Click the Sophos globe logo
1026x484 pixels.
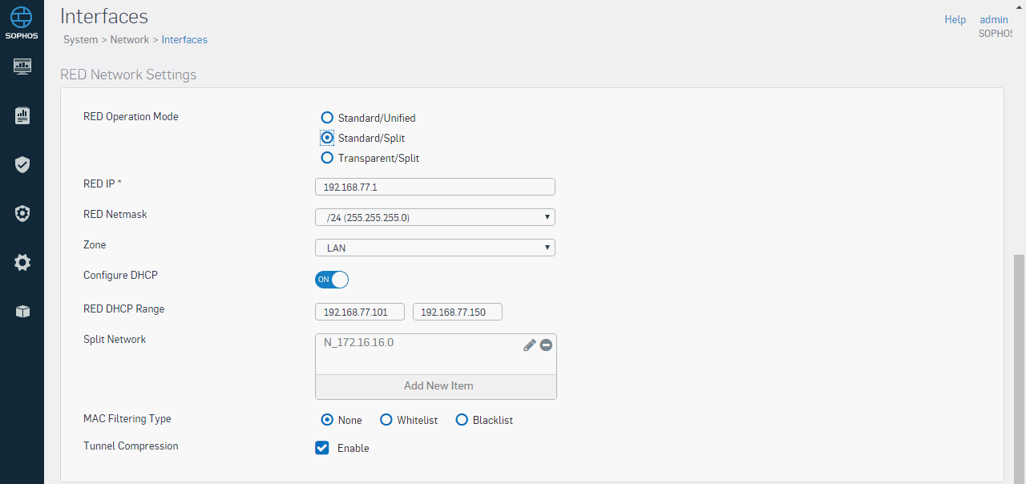pyautogui.click(x=22, y=18)
